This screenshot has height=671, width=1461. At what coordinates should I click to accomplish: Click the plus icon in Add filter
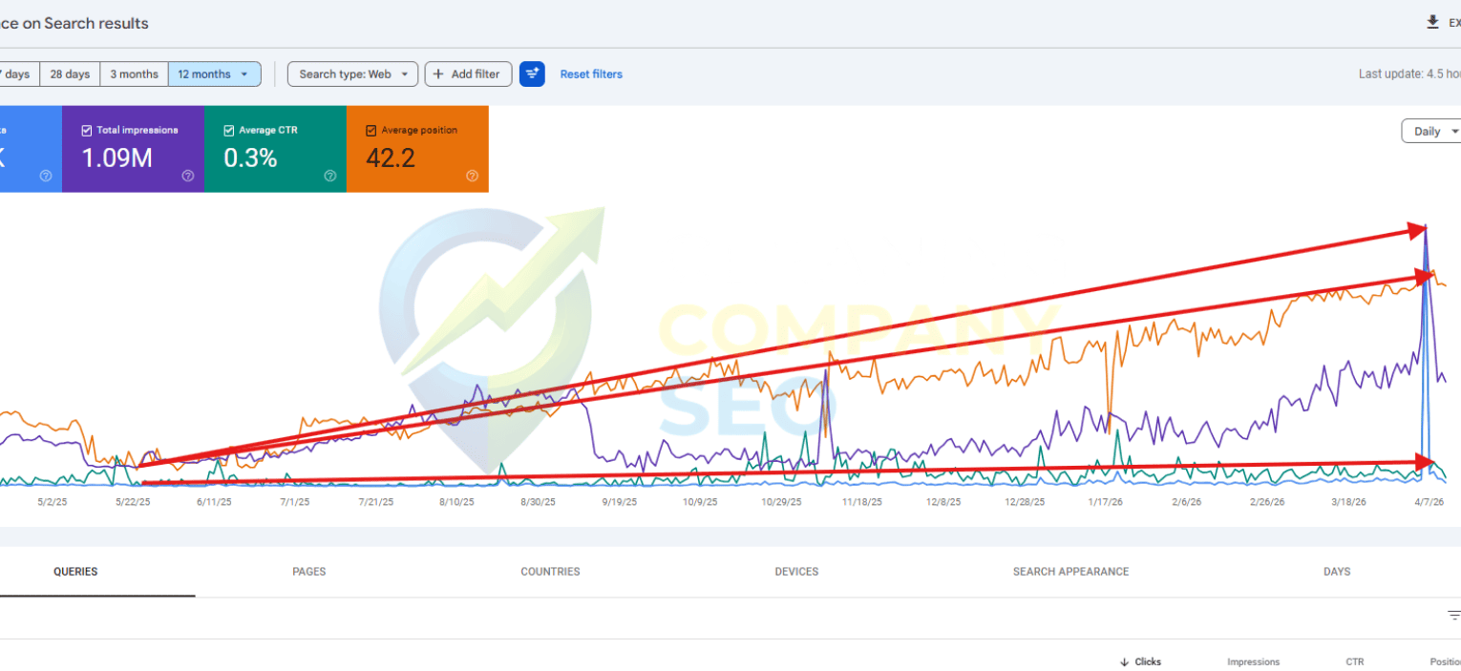pos(438,74)
